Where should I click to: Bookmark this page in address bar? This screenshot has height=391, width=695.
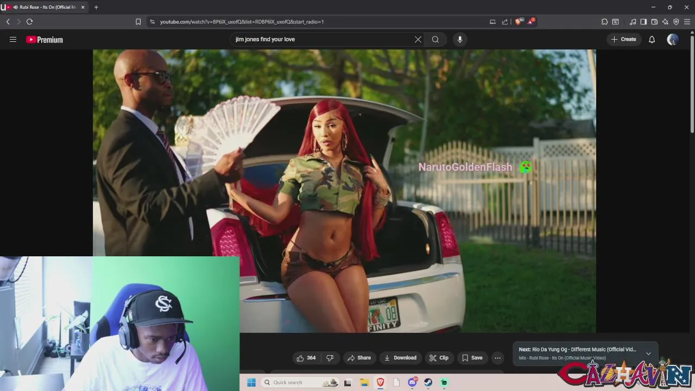click(138, 22)
